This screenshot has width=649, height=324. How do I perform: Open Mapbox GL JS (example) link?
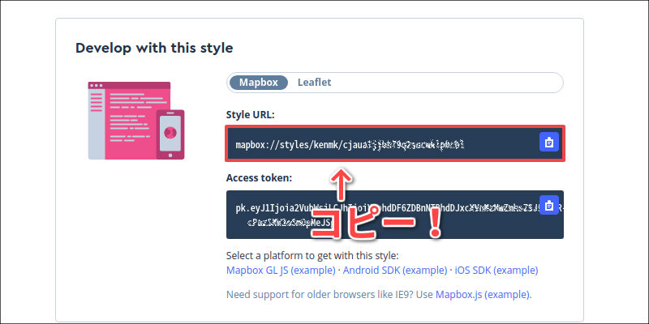tap(281, 271)
